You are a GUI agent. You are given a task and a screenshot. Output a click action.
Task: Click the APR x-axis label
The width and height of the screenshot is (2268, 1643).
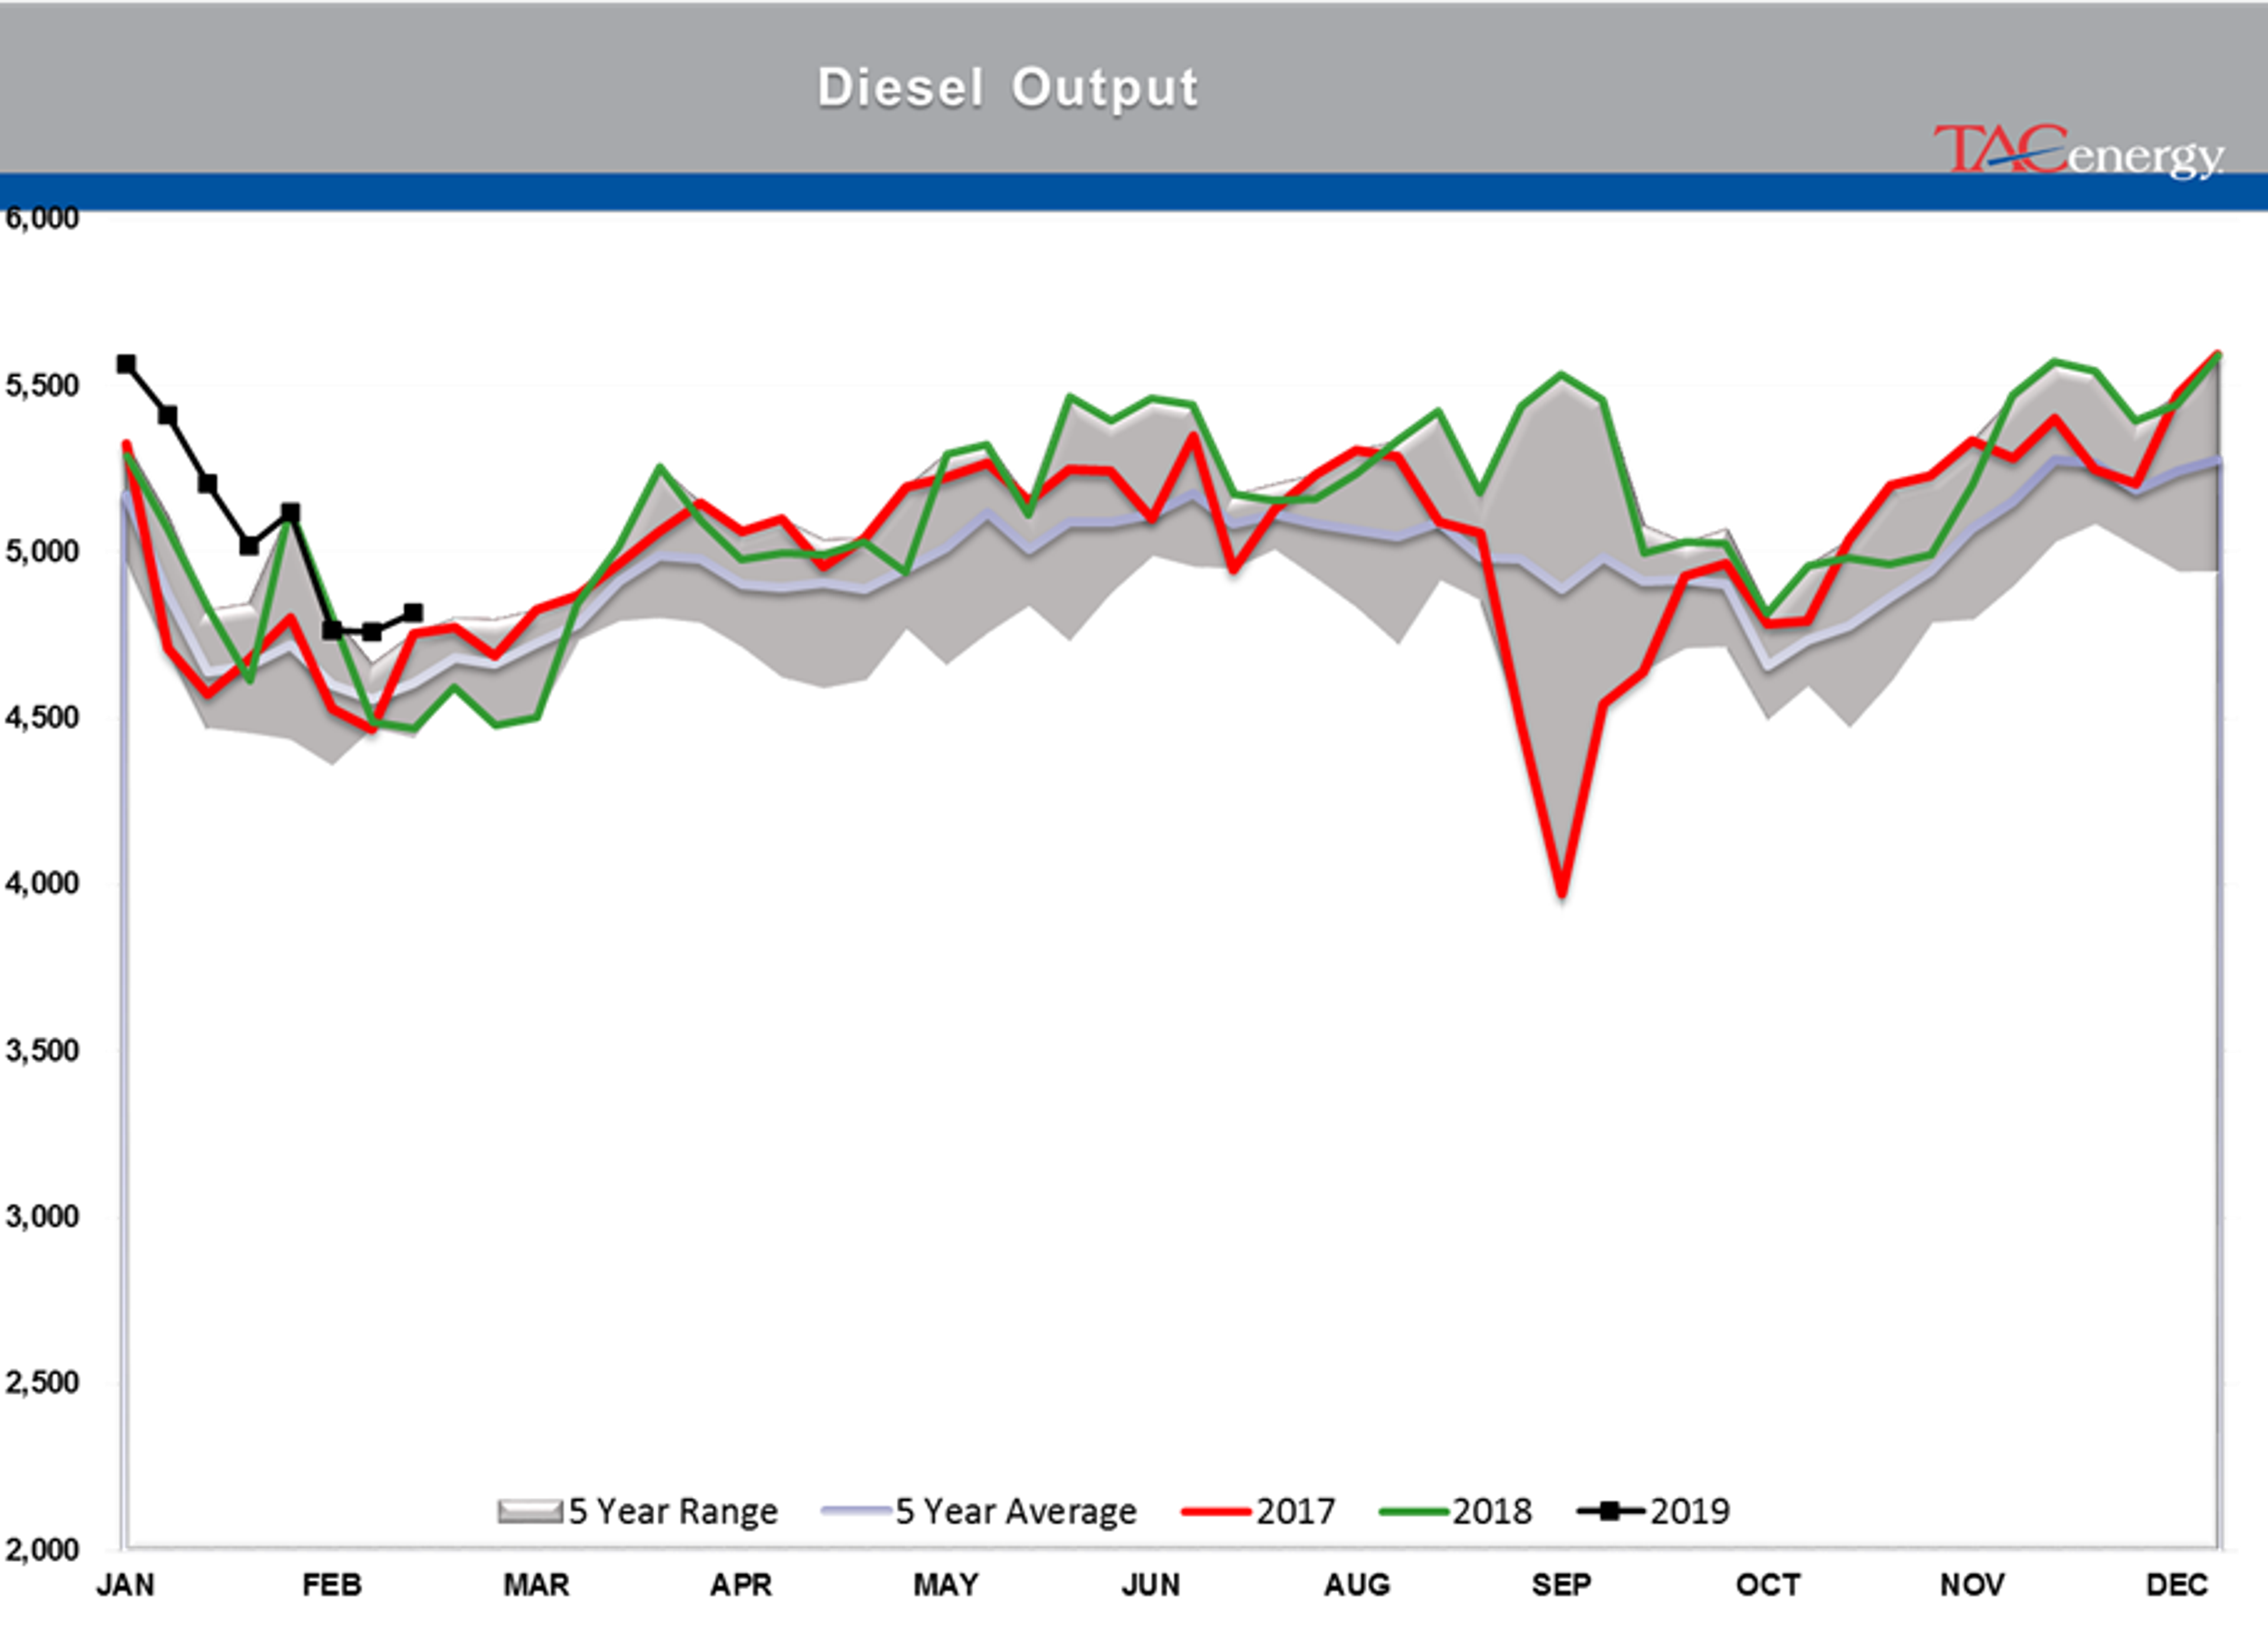click(x=741, y=1586)
